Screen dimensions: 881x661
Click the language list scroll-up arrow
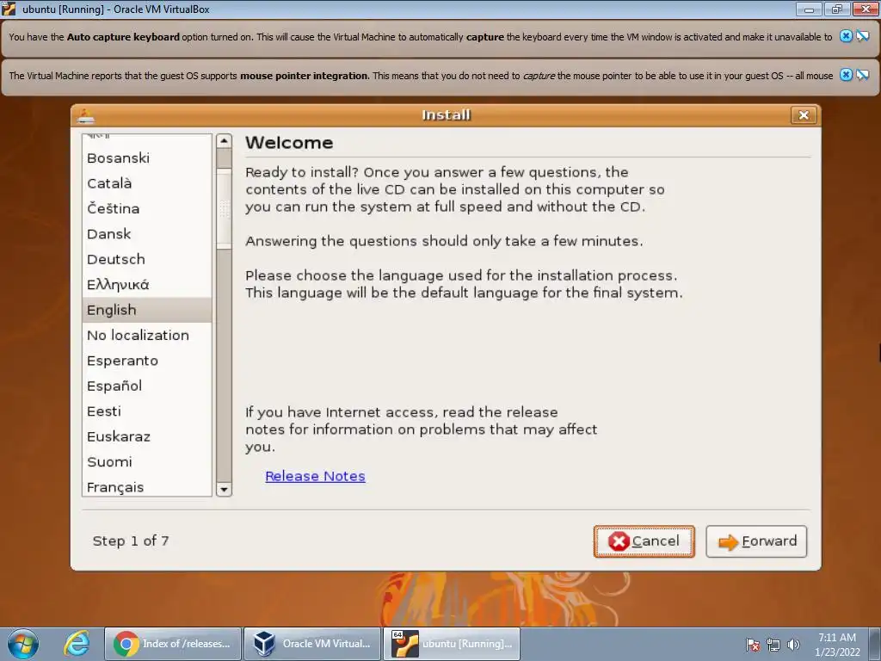click(225, 141)
